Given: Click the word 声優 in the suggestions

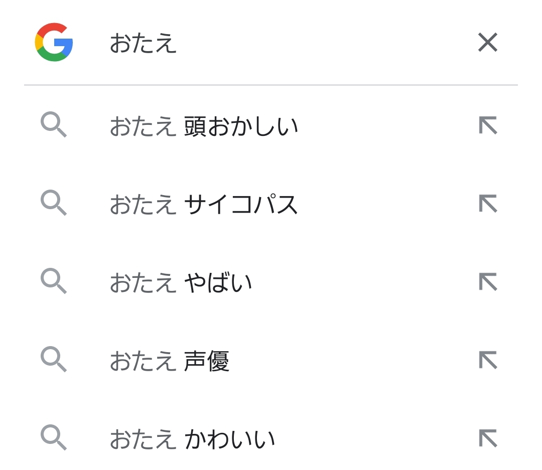Looking at the screenshot, I should [206, 361].
